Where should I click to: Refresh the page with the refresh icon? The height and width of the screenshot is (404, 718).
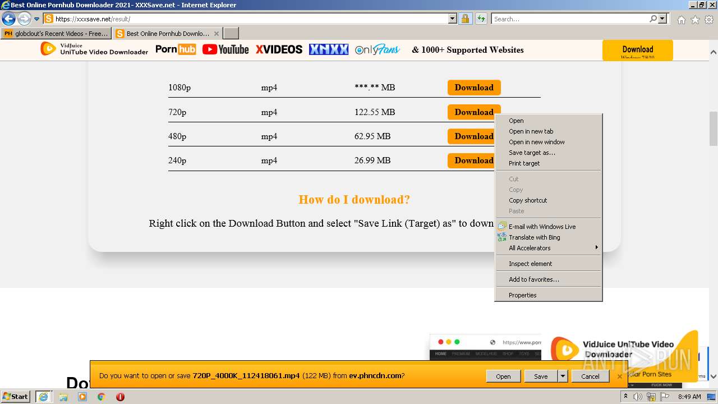481,19
